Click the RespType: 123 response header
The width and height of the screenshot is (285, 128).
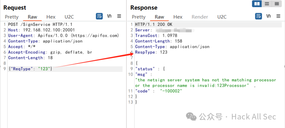pyautogui.click(x=151, y=52)
